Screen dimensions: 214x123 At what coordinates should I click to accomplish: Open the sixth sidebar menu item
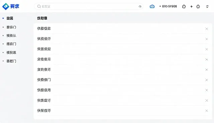(x=11, y=61)
